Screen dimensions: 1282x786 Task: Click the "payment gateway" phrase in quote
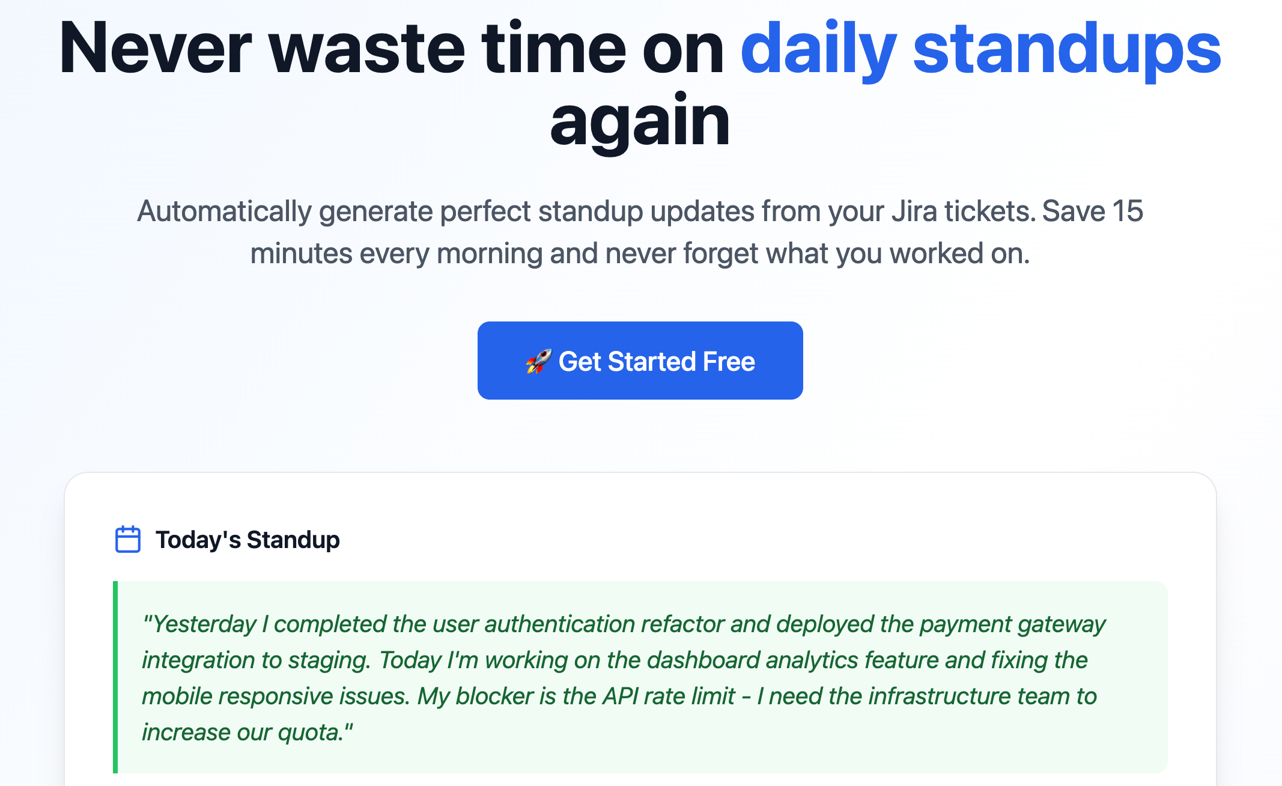coord(1012,624)
